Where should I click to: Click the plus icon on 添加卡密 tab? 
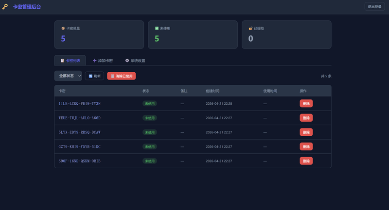click(94, 61)
